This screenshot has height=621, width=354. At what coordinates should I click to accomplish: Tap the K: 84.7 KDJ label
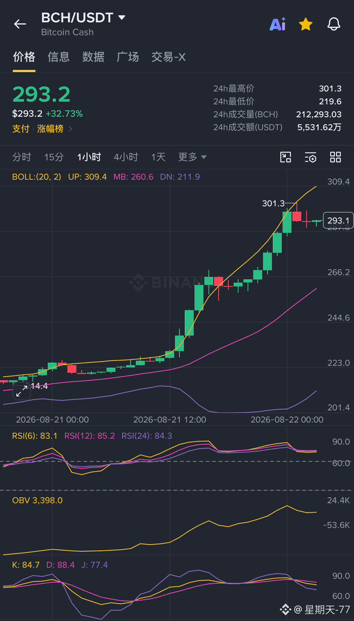point(26,565)
